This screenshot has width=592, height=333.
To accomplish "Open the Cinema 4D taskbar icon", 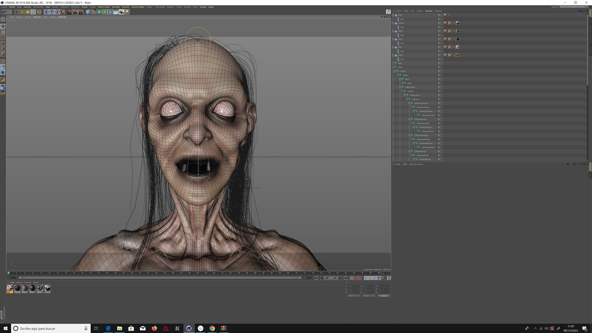I will point(189,328).
